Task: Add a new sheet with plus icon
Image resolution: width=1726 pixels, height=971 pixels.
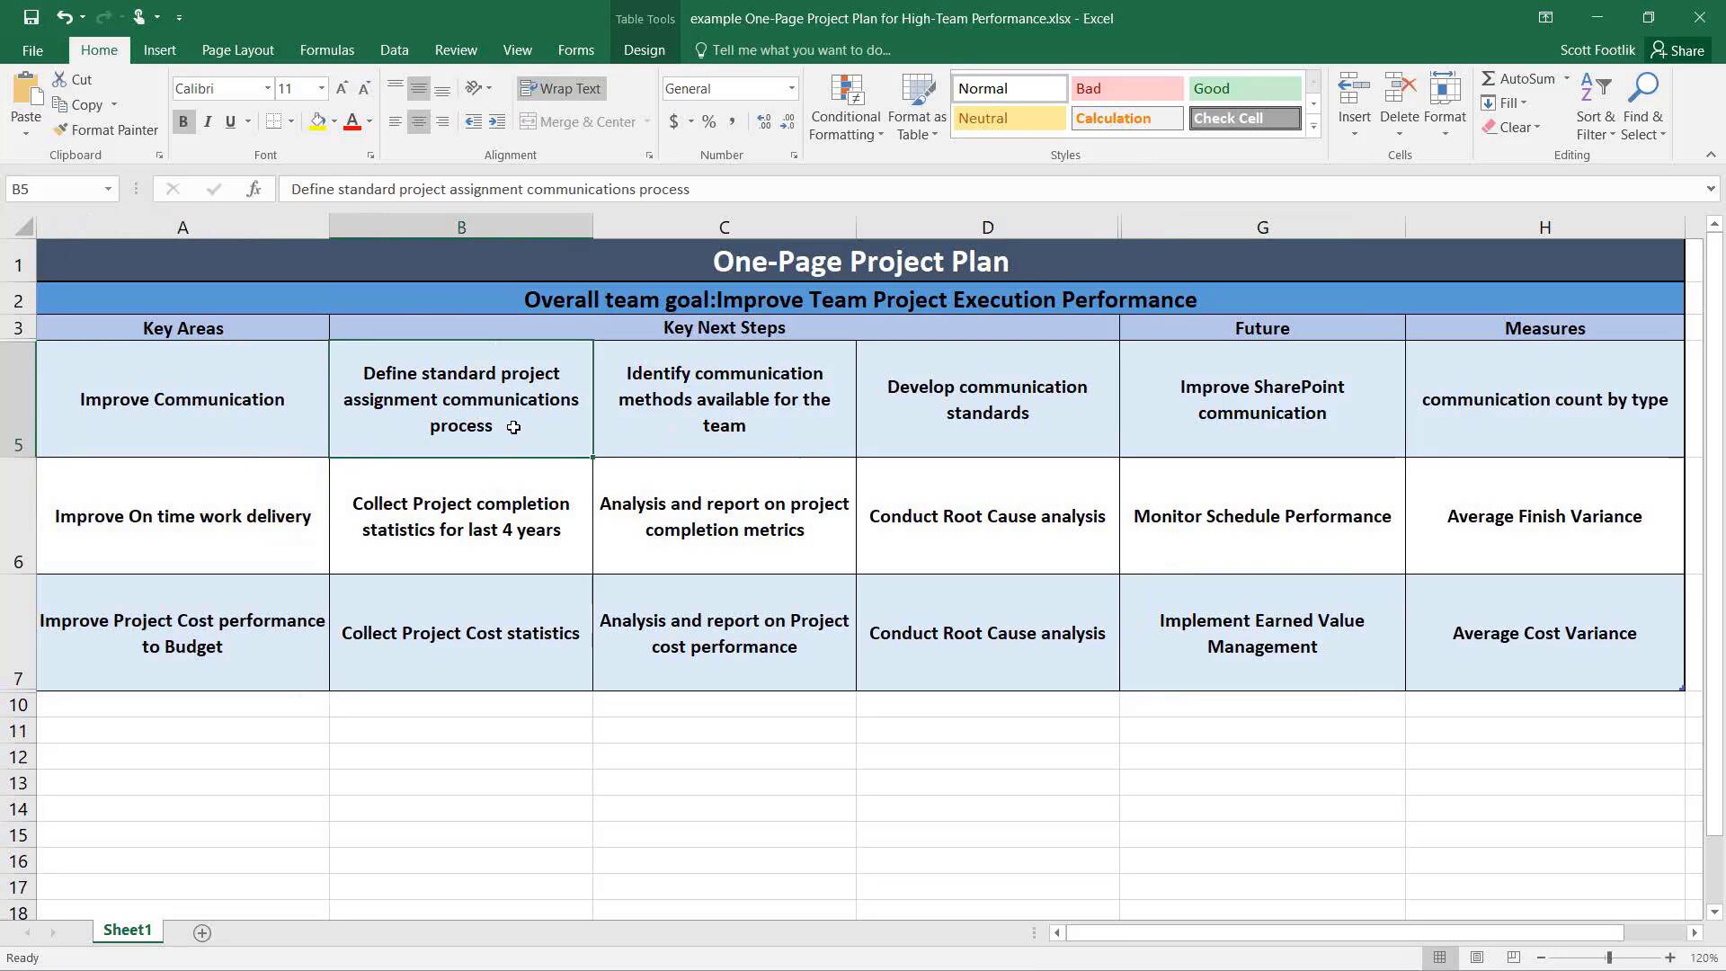Action: tap(202, 933)
